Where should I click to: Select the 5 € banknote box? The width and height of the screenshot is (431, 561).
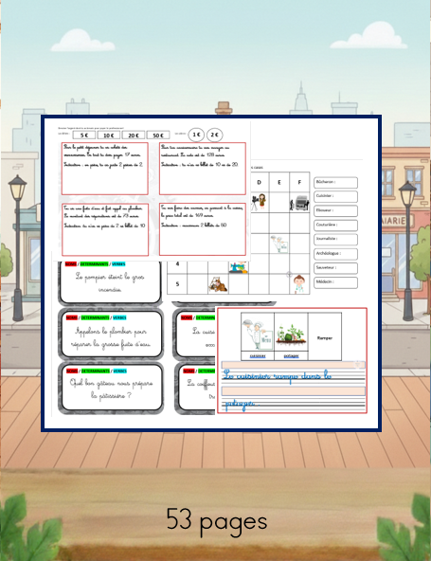tap(84, 136)
